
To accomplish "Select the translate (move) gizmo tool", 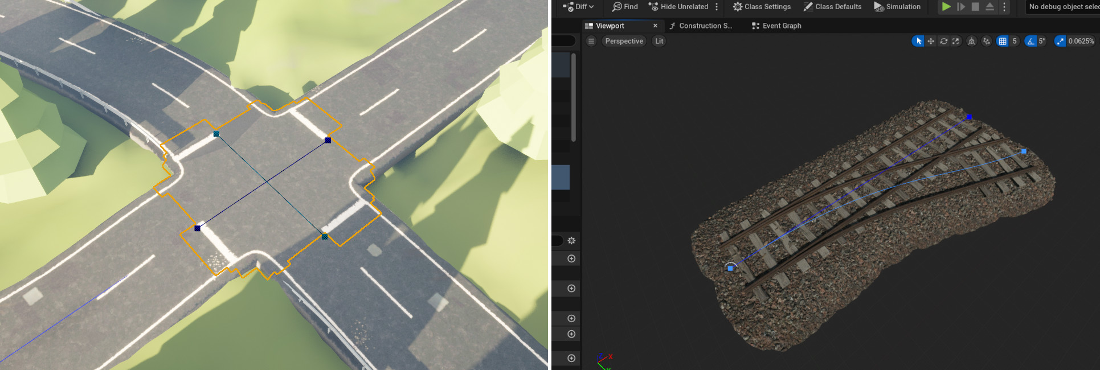I will pyautogui.click(x=931, y=41).
